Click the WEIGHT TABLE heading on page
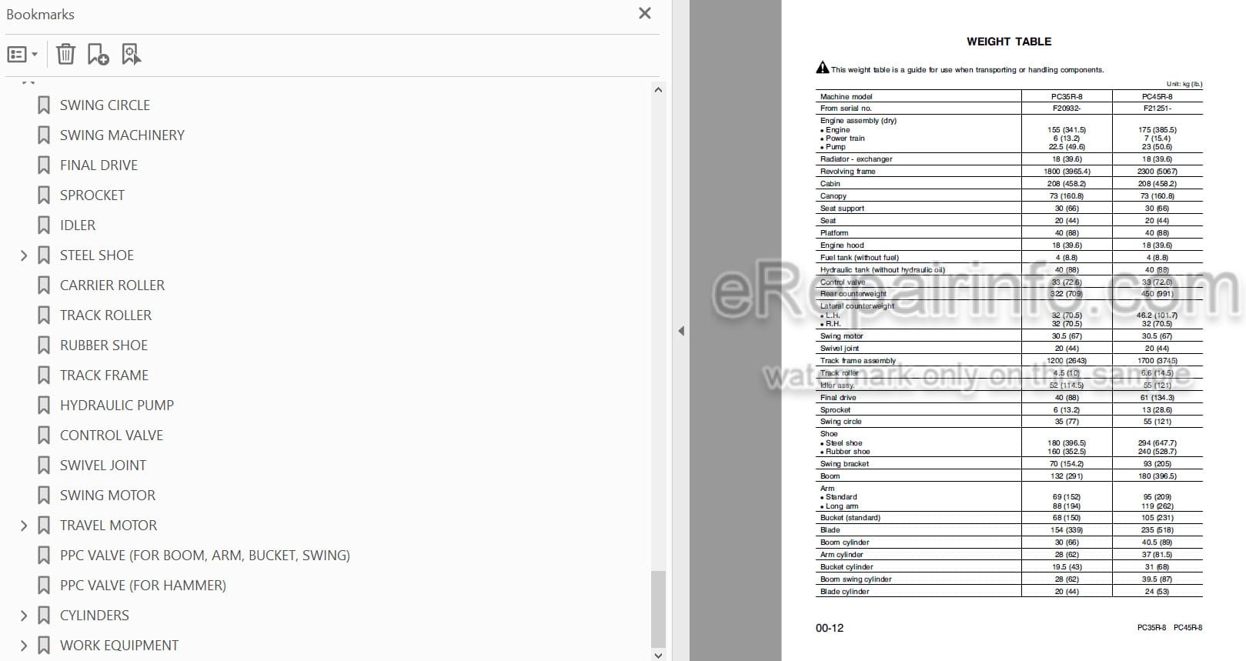This screenshot has height=661, width=1246. click(1009, 42)
